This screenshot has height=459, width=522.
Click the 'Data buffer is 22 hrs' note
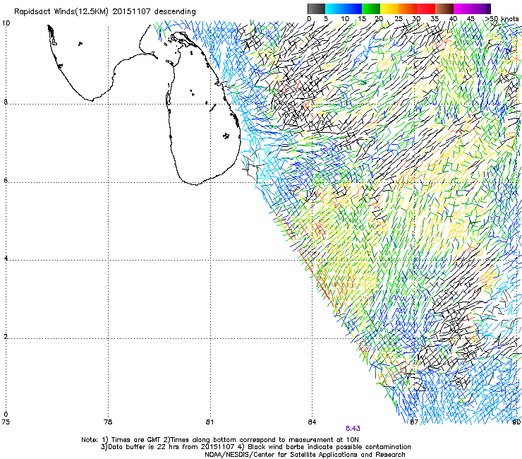pos(142,447)
